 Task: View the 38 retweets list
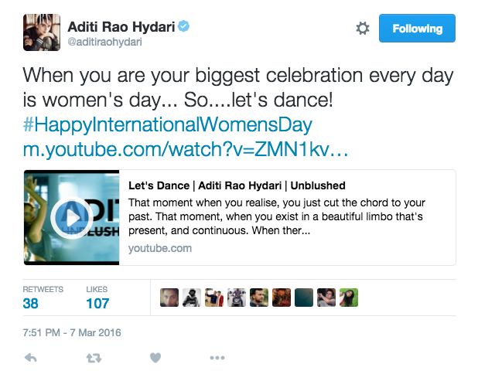[x=31, y=303]
